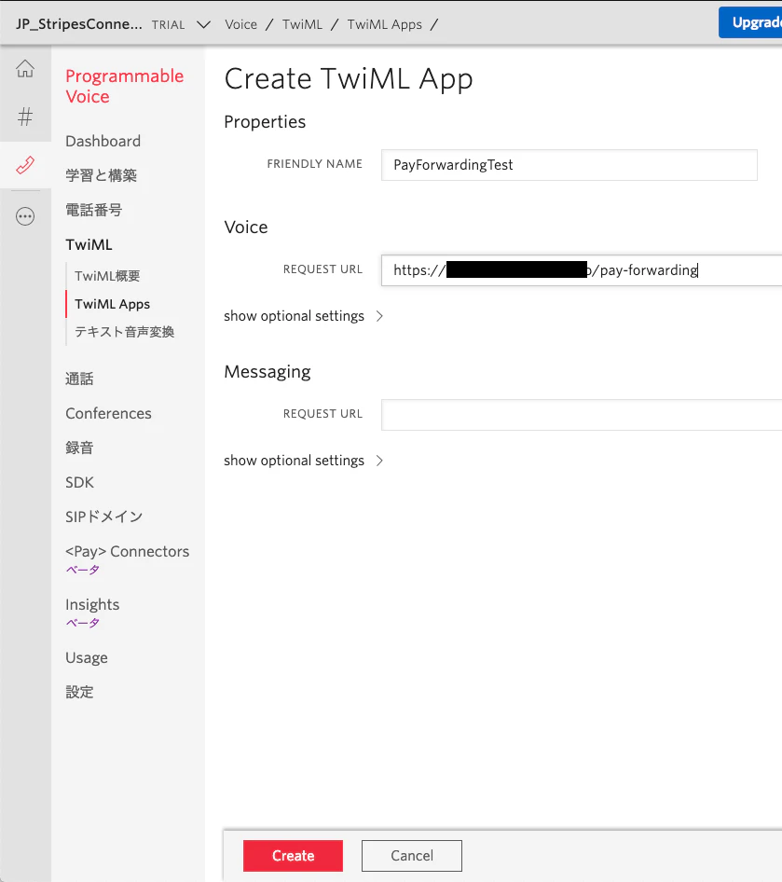Focus the Messaging Request URL field
782x882 pixels.
click(x=582, y=415)
